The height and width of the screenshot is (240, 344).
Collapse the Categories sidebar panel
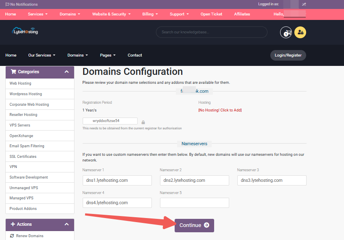click(x=67, y=72)
